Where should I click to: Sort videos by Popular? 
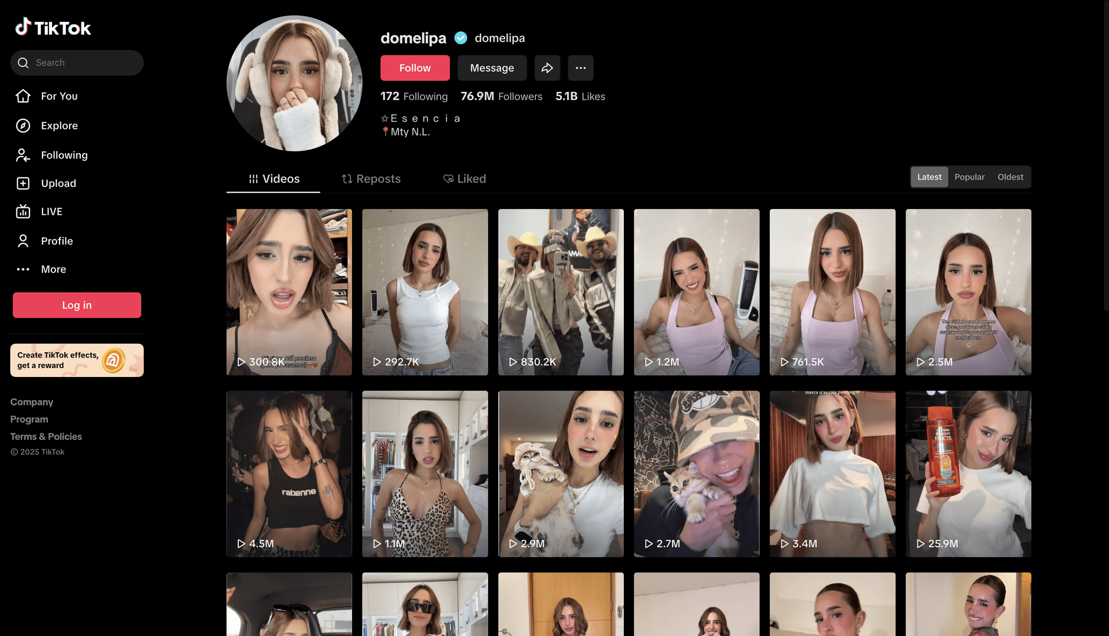[969, 177]
